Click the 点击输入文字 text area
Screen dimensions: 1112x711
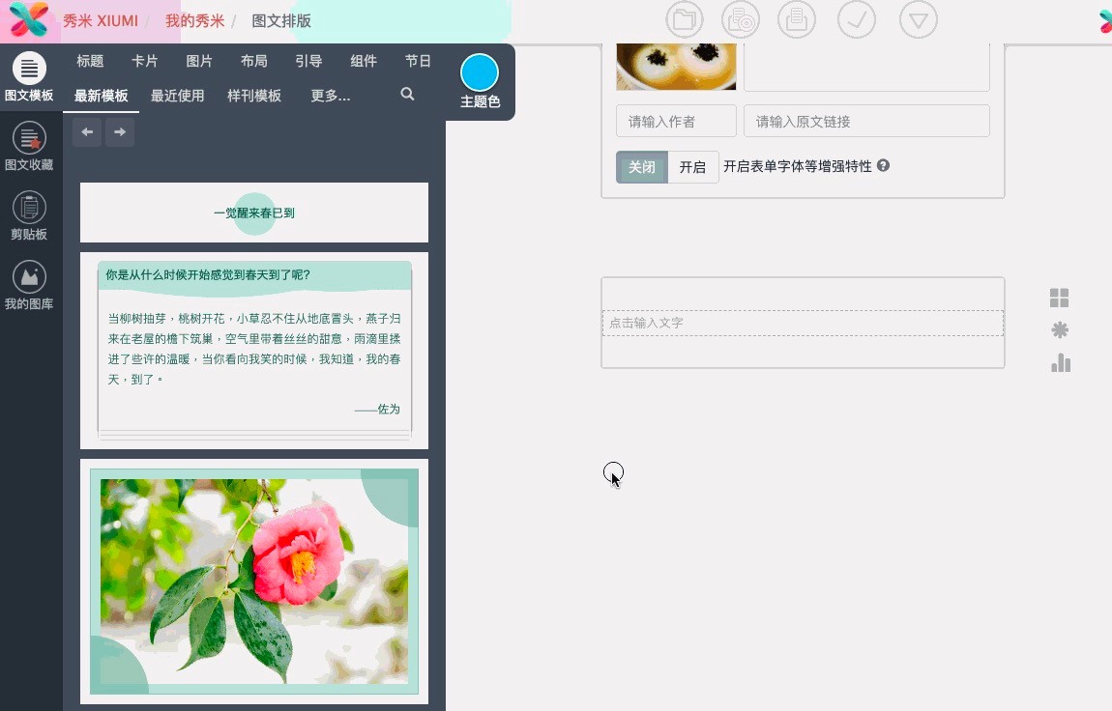point(803,323)
